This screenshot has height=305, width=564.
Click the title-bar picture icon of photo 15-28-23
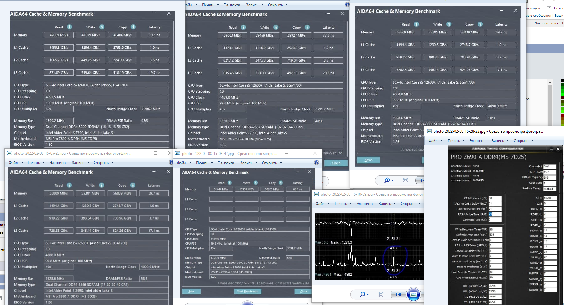[429, 131]
